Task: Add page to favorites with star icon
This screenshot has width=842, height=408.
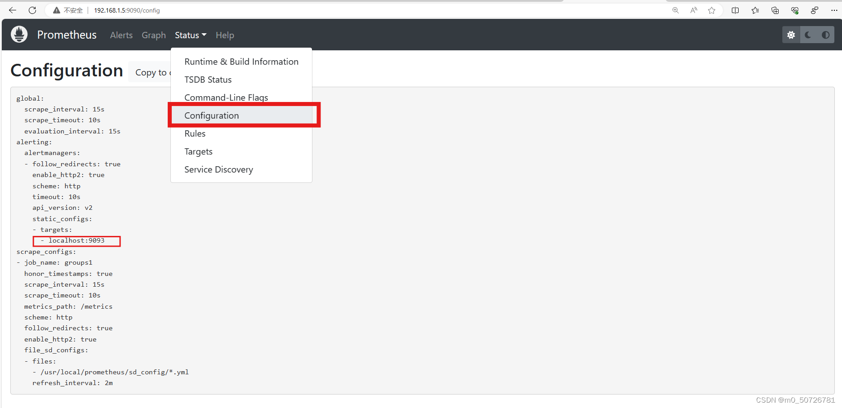Action: (x=712, y=10)
